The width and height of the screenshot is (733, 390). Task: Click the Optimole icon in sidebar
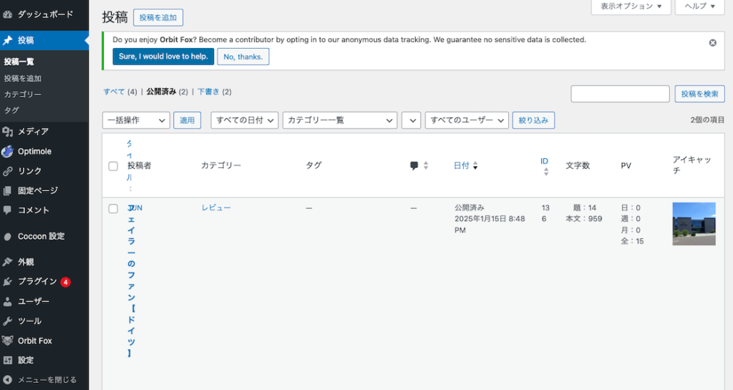tap(8, 152)
